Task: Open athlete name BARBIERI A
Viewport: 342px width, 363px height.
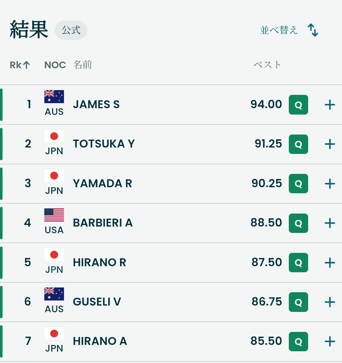Action: point(103,223)
